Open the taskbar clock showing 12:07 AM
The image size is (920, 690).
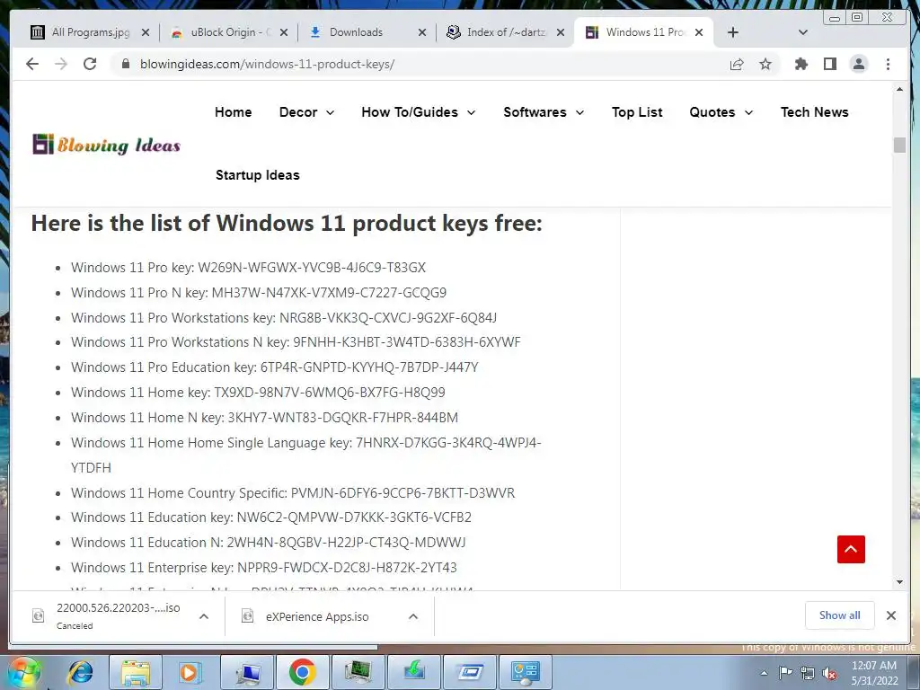pos(874,673)
